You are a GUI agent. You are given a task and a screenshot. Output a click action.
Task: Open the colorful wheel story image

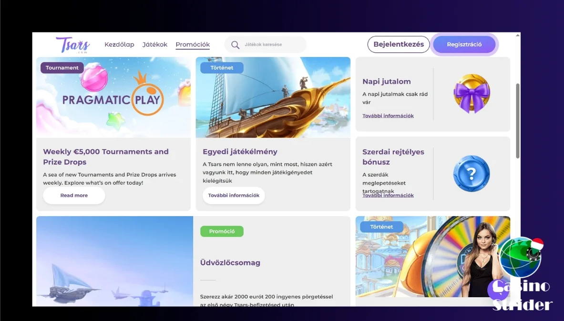433,257
